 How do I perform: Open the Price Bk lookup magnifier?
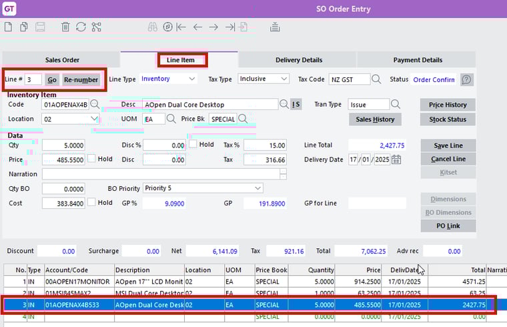243,119
